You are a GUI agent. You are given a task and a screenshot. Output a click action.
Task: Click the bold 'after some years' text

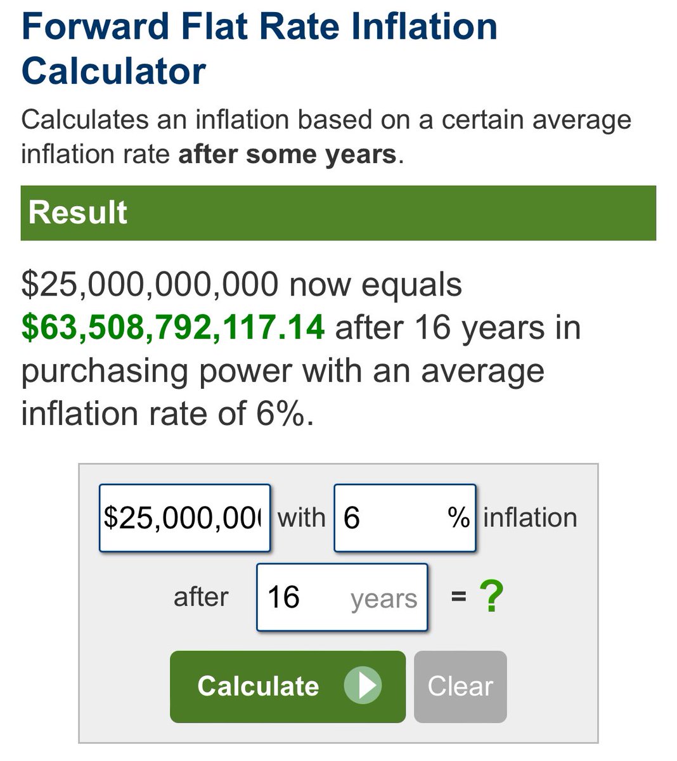click(288, 154)
